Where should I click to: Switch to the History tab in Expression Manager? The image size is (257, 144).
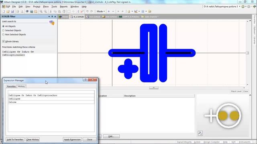click(x=21, y=86)
